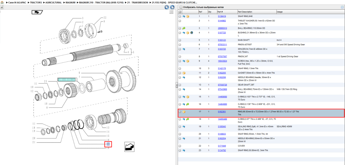Open part number link 5138419
Screen dimensions: 345x165
pos(222,16)
